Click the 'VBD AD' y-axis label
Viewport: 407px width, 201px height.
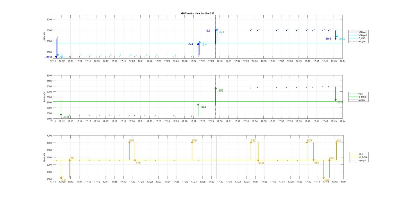(x=44, y=37)
